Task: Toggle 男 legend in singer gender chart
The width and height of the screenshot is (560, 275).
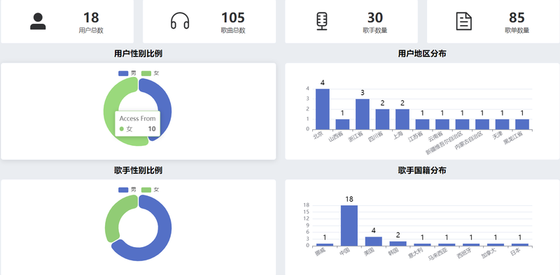Action: [127, 190]
